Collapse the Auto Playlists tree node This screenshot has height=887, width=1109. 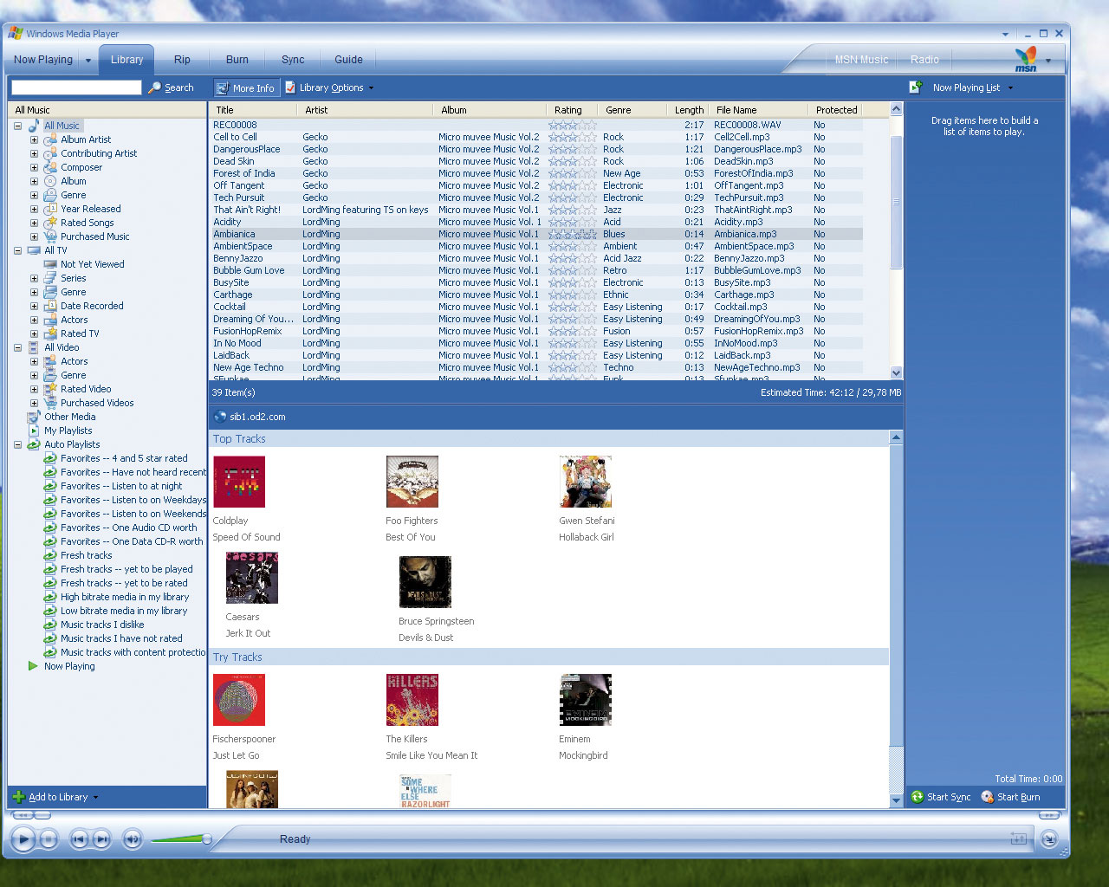(17, 444)
